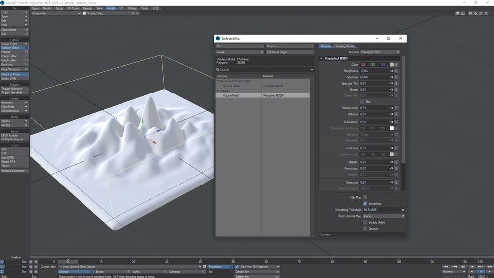Click the play reverse button
The image size is (494, 278).
(472, 272)
